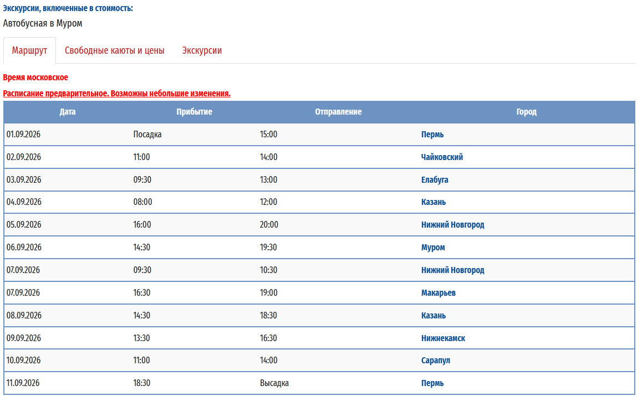The height and width of the screenshot is (396, 637).
Task: Switch to the Маршрут tab
Action: [29, 50]
